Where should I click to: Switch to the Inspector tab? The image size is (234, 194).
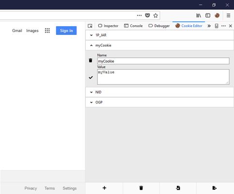(x=108, y=26)
